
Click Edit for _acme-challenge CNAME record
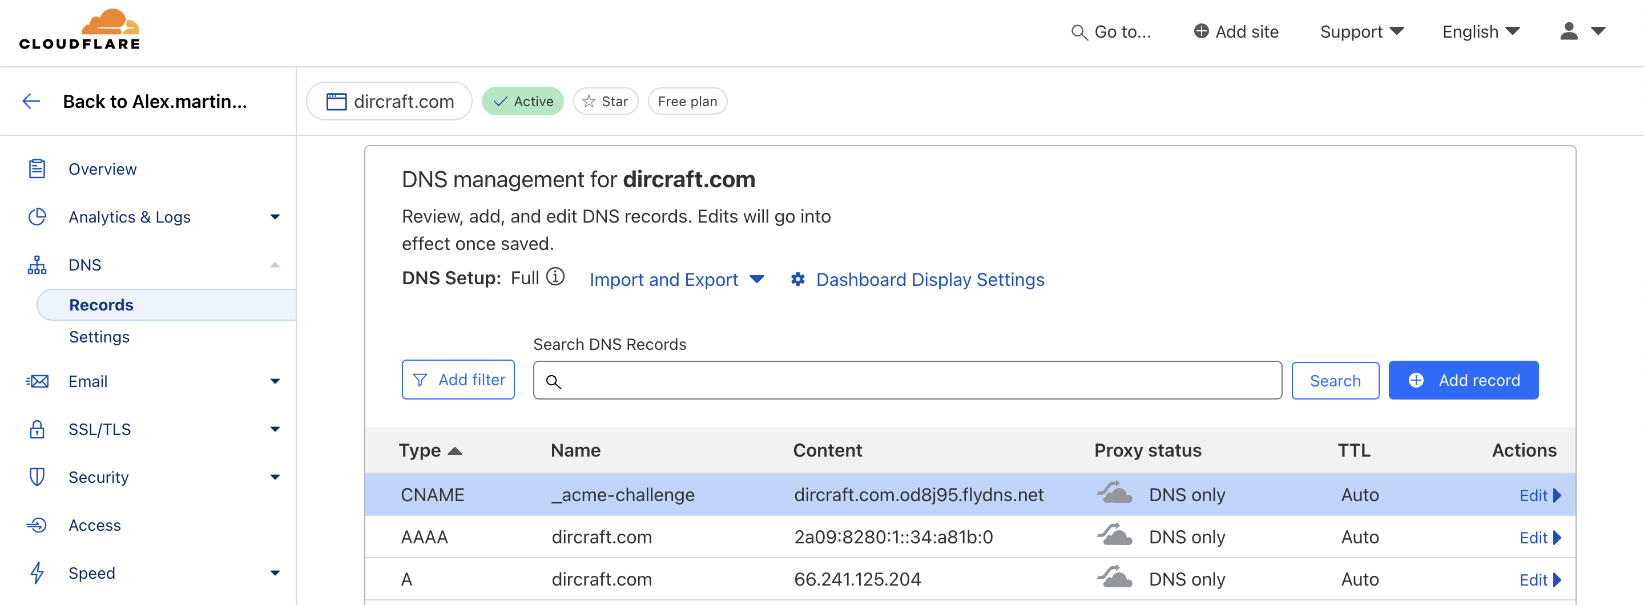[x=1540, y=495]
